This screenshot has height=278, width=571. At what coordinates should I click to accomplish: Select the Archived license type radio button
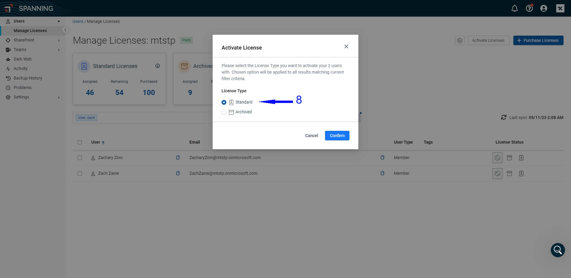pos(224,112)
